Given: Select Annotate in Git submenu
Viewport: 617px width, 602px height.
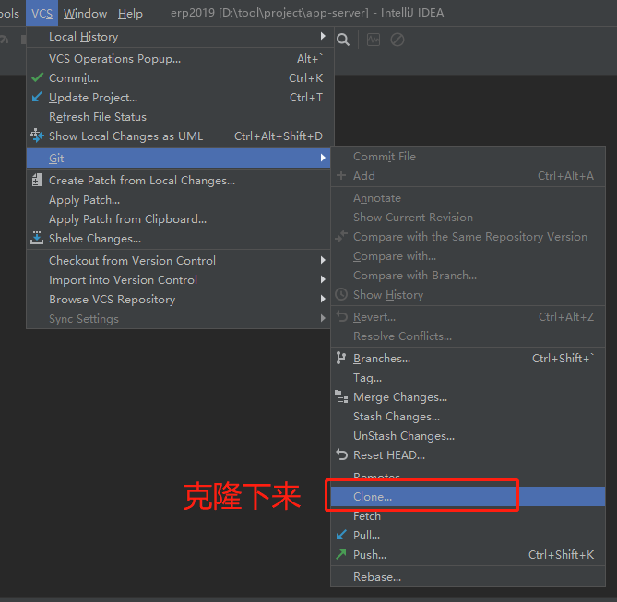Looking at the screenshot, I should 468,198.
